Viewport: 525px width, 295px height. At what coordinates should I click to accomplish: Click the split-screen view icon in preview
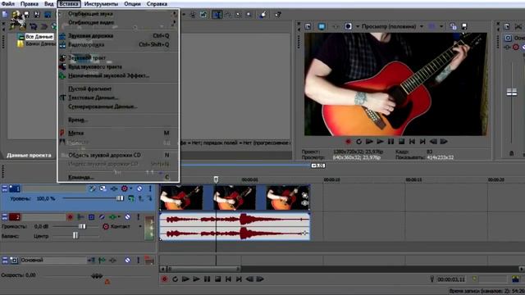tap(348, 26)
